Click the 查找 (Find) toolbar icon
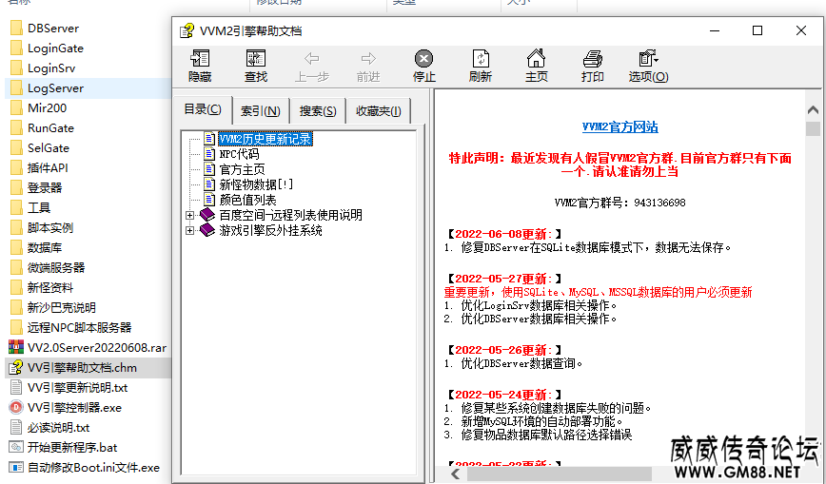The height and width of the screenshot is (484, 826). (x=256, y=66)
